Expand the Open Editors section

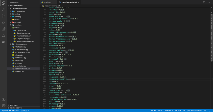pyautogui.click(x=23, y=6)
